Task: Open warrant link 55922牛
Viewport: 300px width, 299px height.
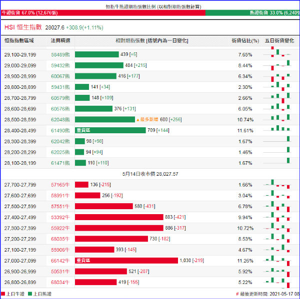Action: 60,228
